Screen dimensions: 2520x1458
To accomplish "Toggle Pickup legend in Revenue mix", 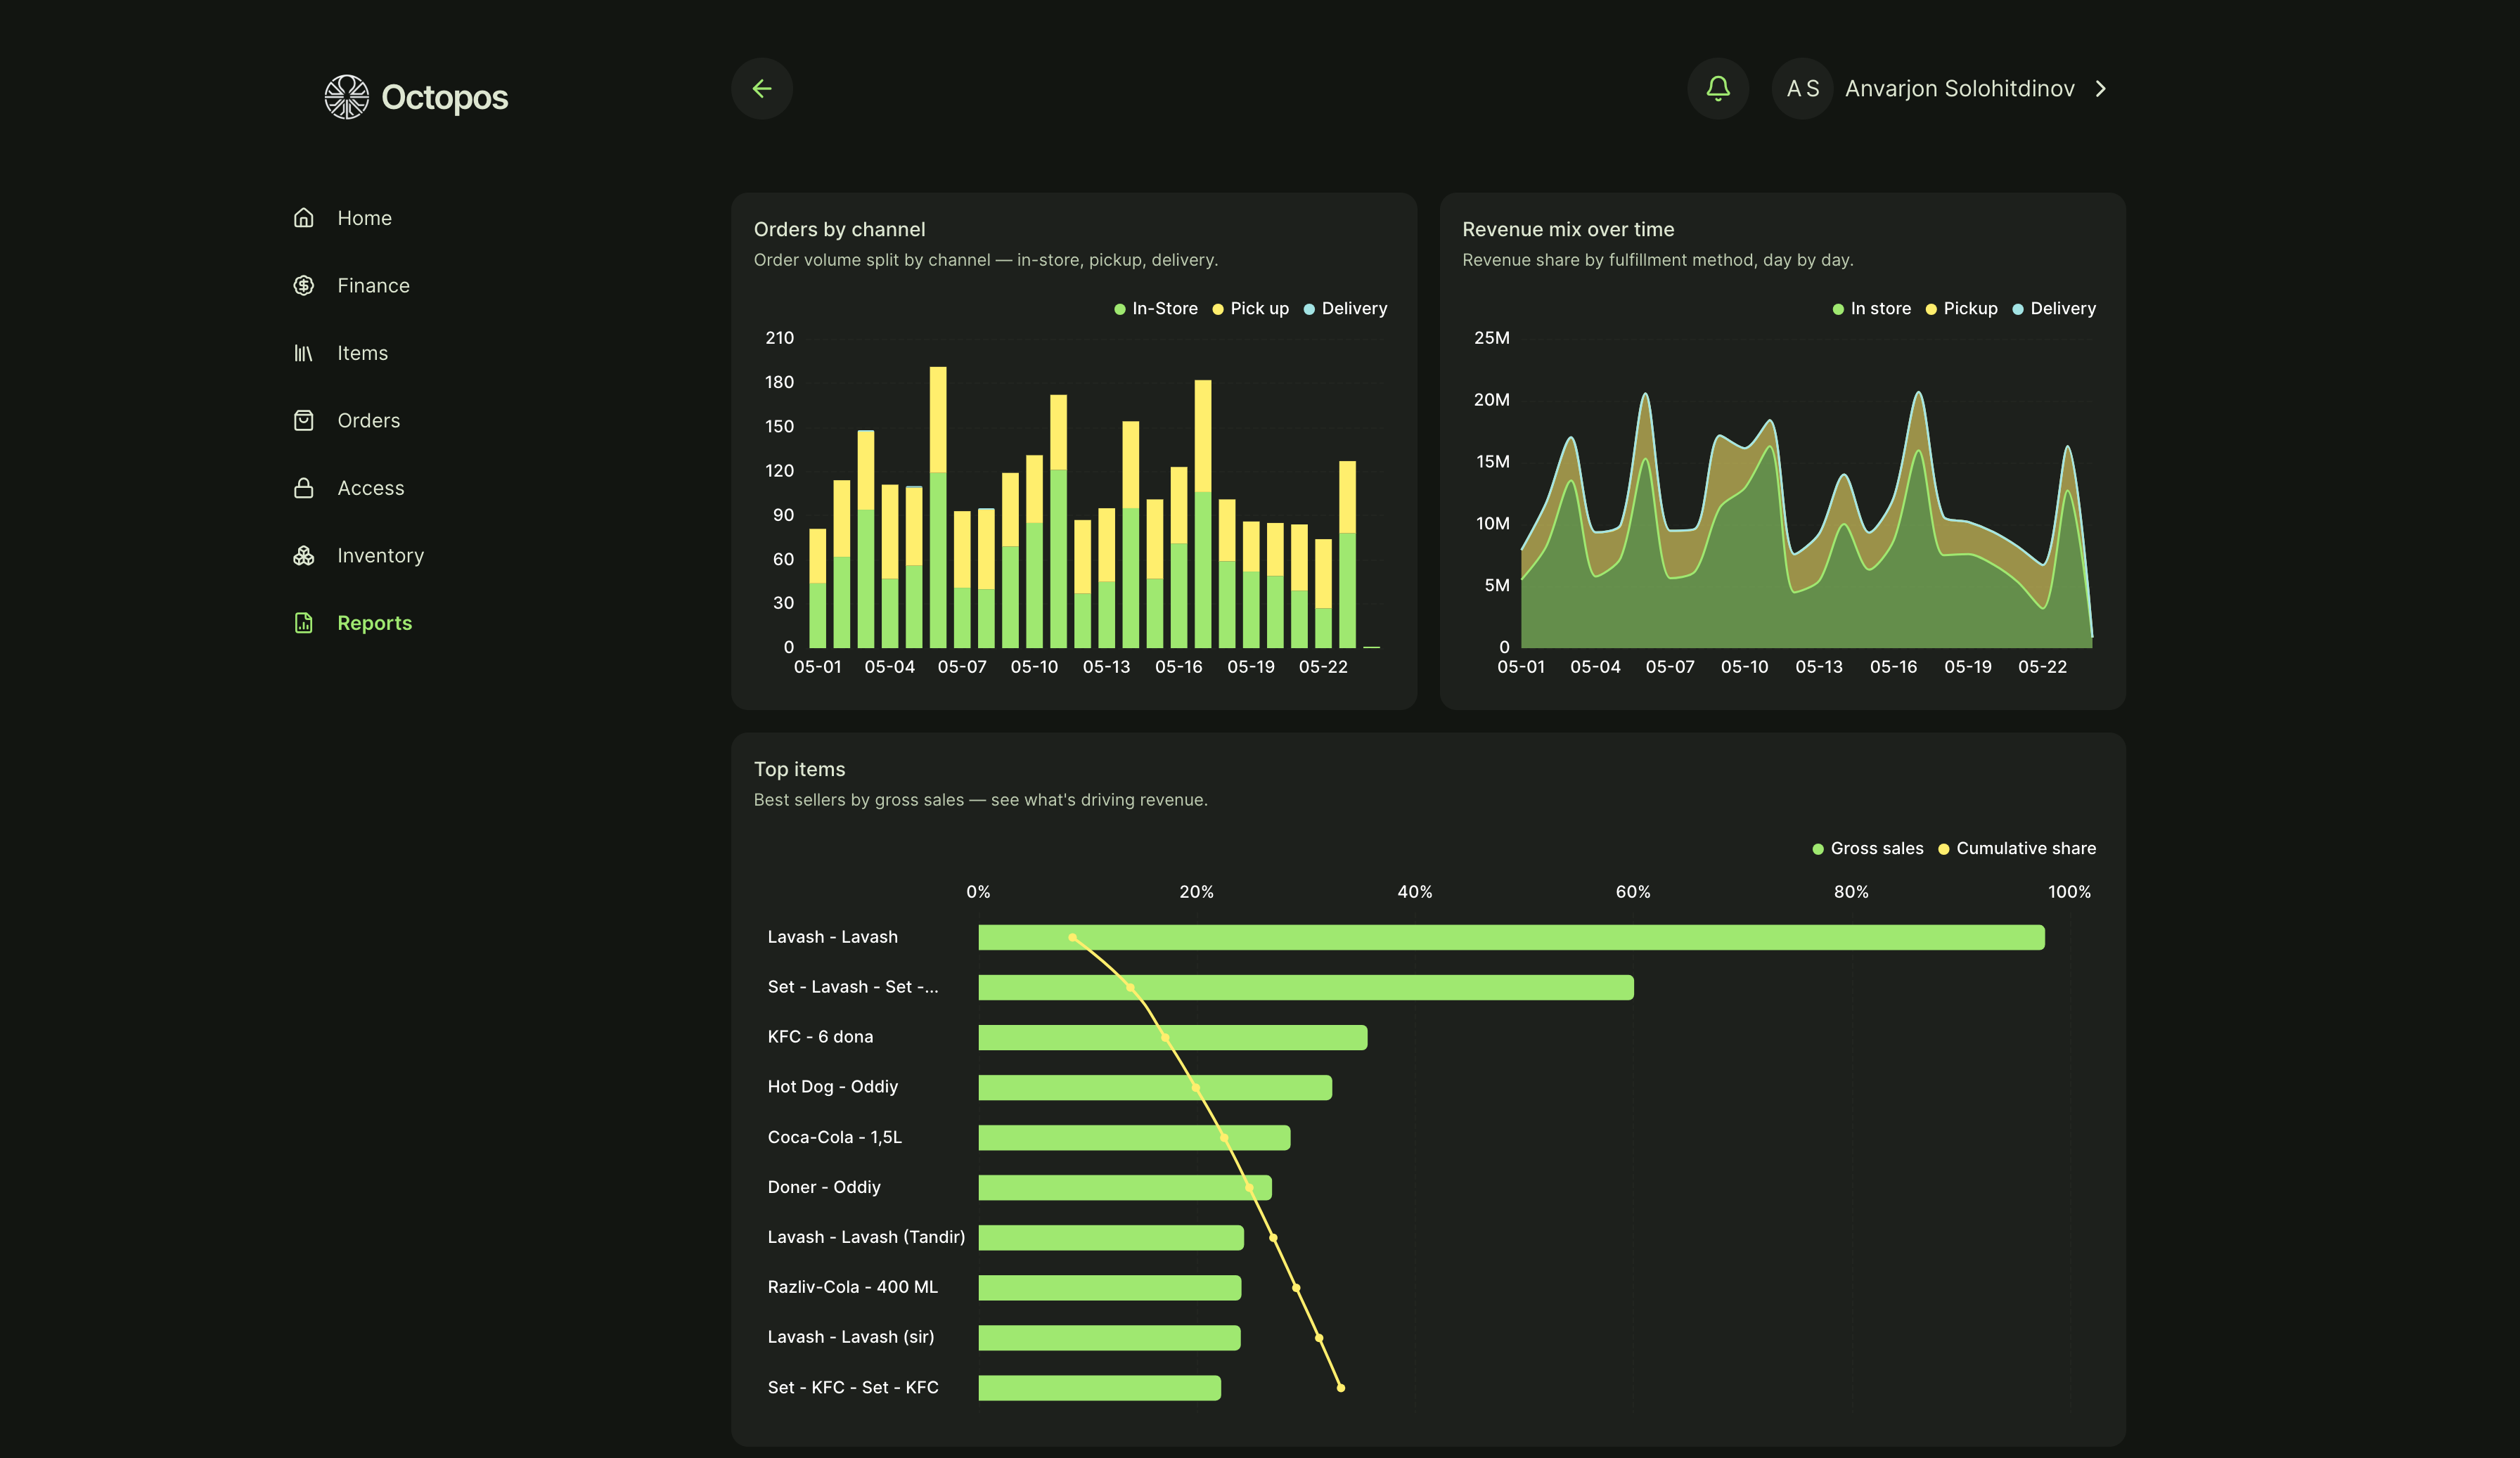I will point(1961,309).
